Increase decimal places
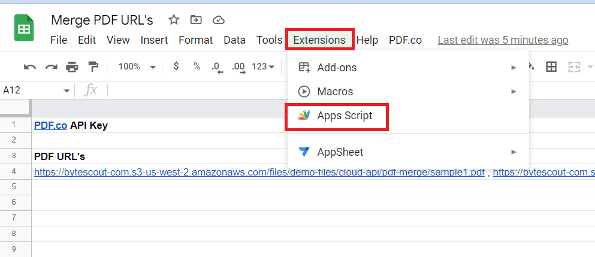This screenshot has width=595, height=257. coord(238,67)
